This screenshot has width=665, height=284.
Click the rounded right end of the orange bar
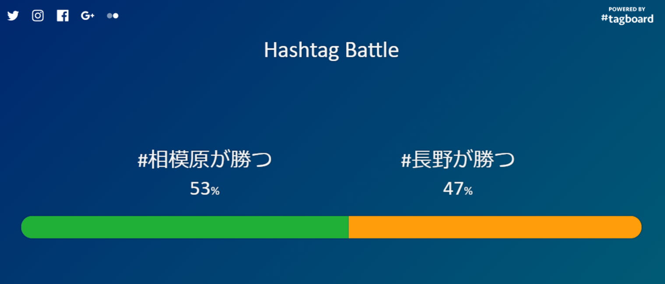click(635, 227)
